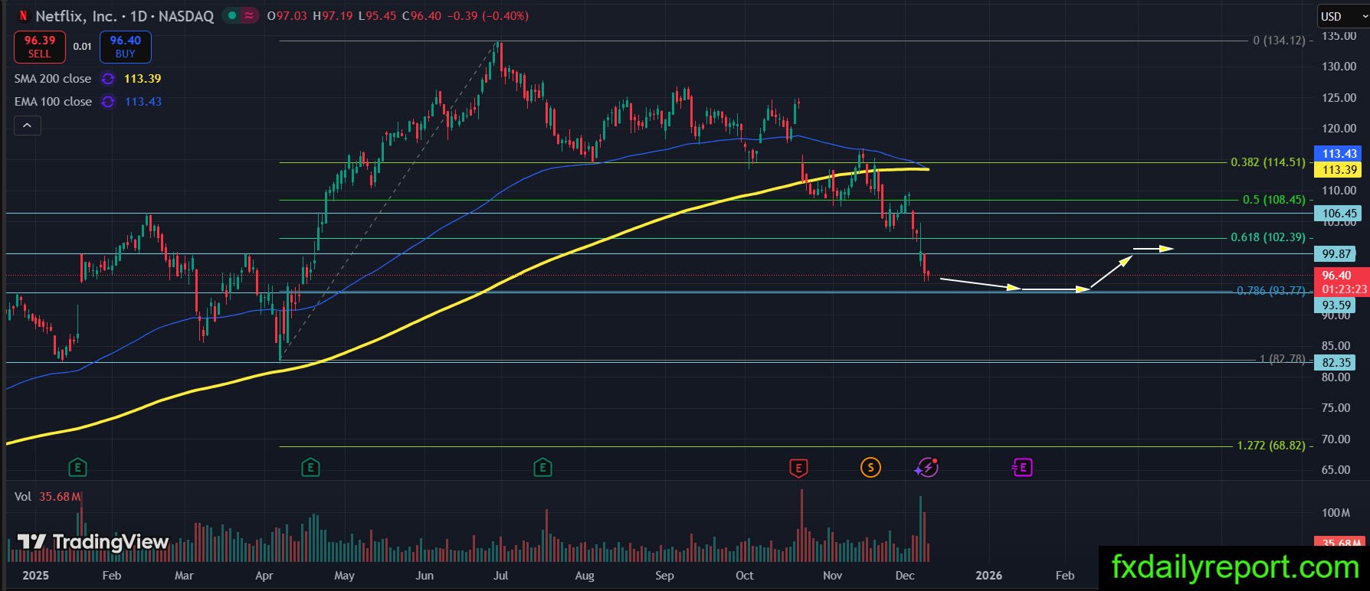Click the 106.45 horizontal line price tag
The image size is (1370, 591).
pos(1339,214)
